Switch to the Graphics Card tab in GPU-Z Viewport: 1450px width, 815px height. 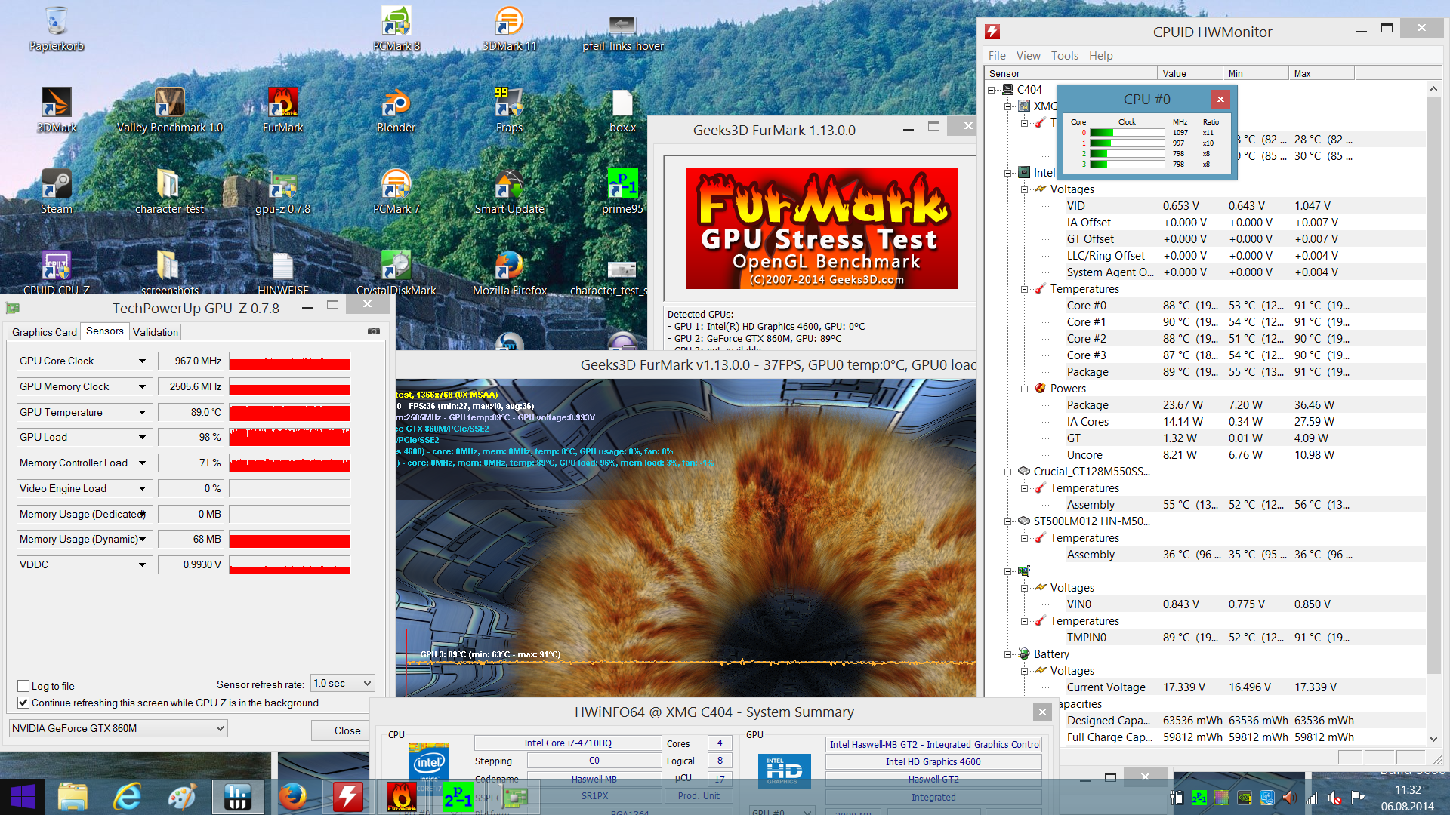(45, 332)
